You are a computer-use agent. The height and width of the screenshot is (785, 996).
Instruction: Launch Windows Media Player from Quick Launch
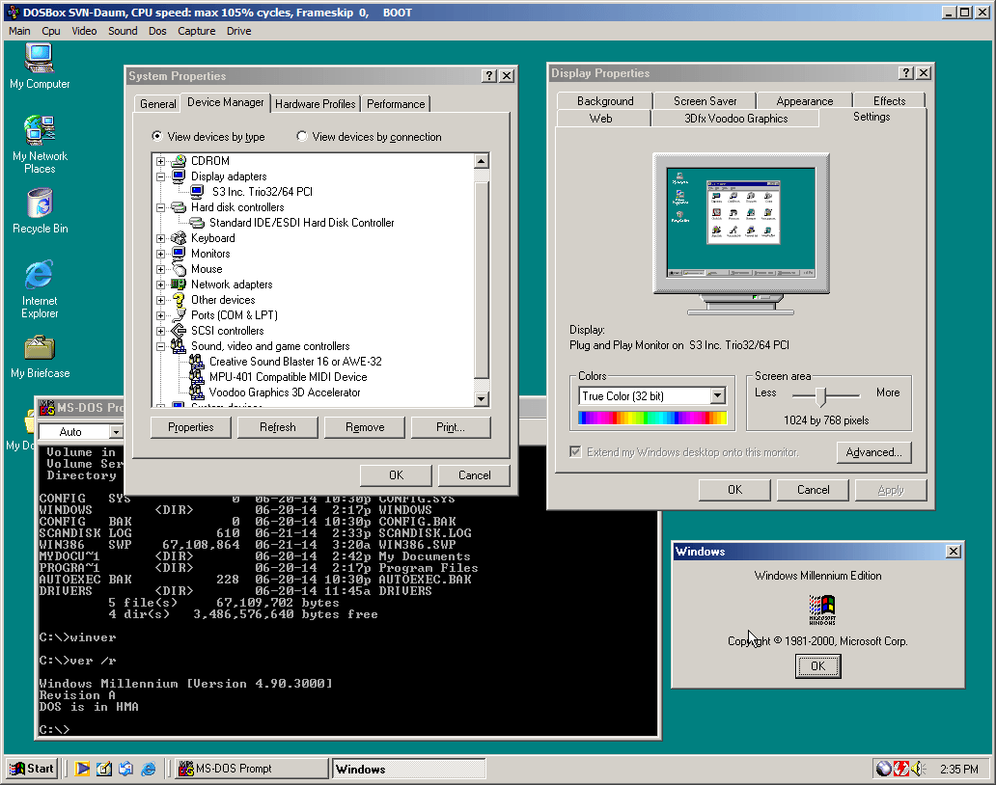point(82,769)
